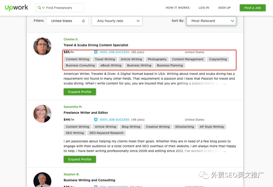The width and height of the screenshot is (273, 187).
Task: Open the search type magnifier dropdown
Action: click(41, 8)
